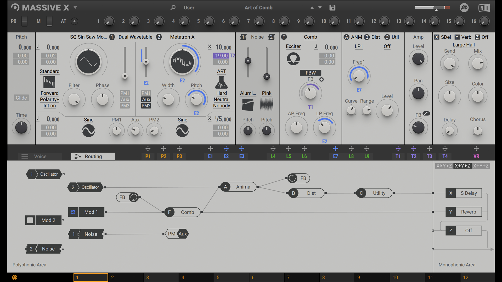Open the LP1 Anima mode dropdown
The height and width of the screenshot is (282, 502).
(x=359, y=46)
